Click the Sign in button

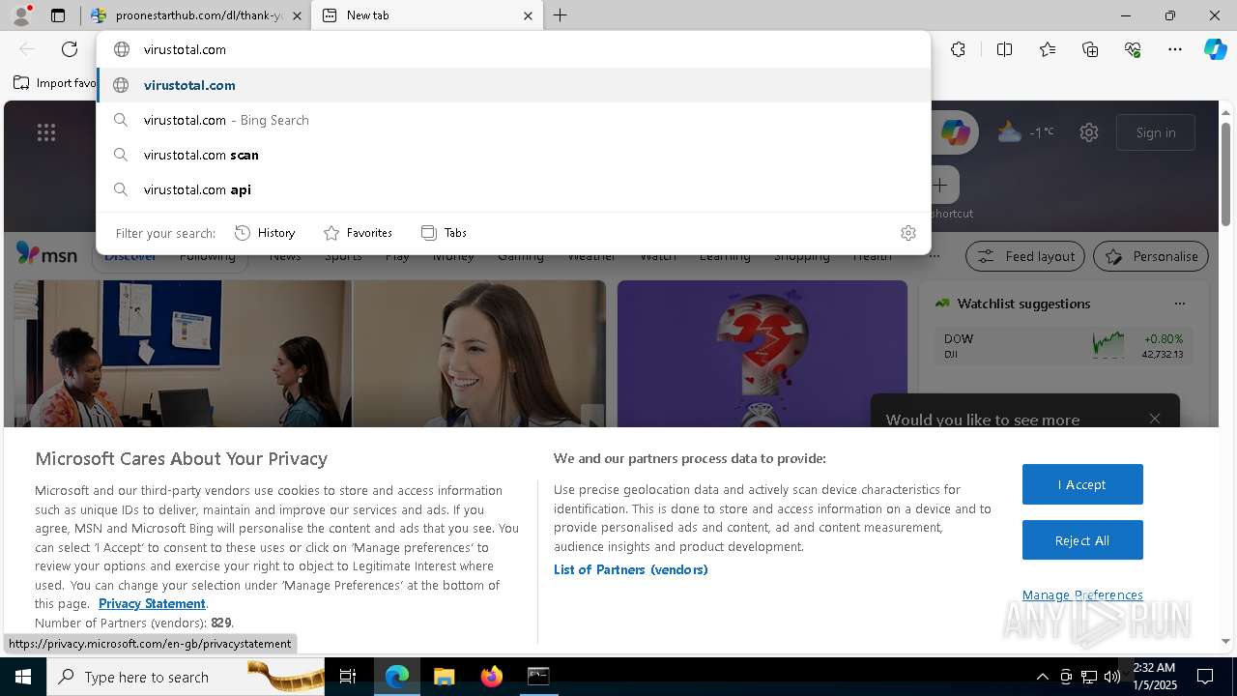point(1156,132)
